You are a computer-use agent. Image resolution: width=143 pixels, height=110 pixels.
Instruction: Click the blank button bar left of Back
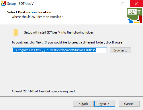click(x=36, y=104)
